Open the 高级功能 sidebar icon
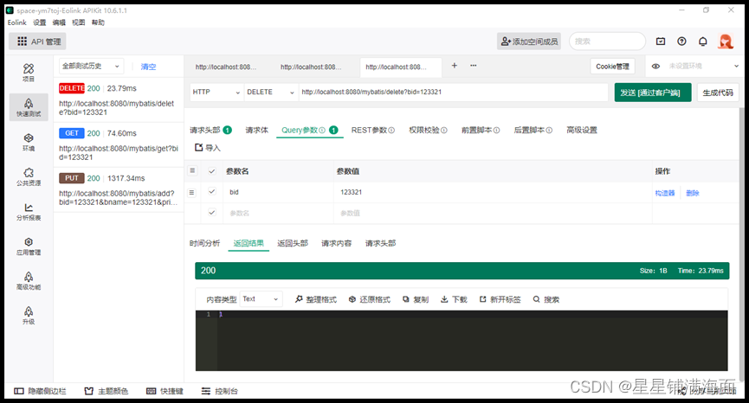 (29, 280)
